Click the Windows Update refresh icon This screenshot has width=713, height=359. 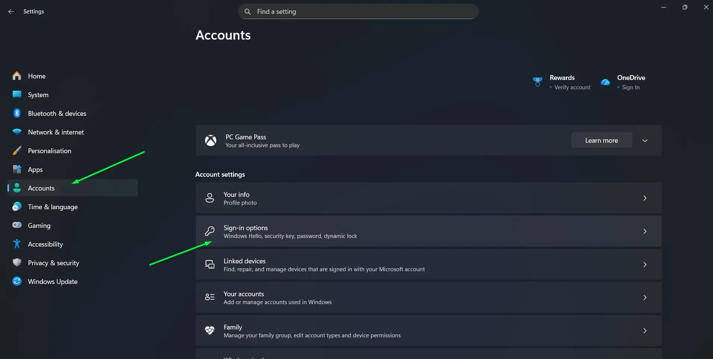click(x=17, y=281)
